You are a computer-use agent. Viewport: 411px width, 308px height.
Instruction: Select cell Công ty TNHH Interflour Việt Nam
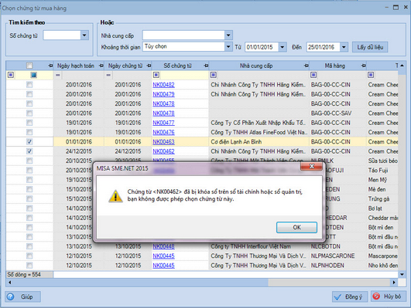coord(259,246)
